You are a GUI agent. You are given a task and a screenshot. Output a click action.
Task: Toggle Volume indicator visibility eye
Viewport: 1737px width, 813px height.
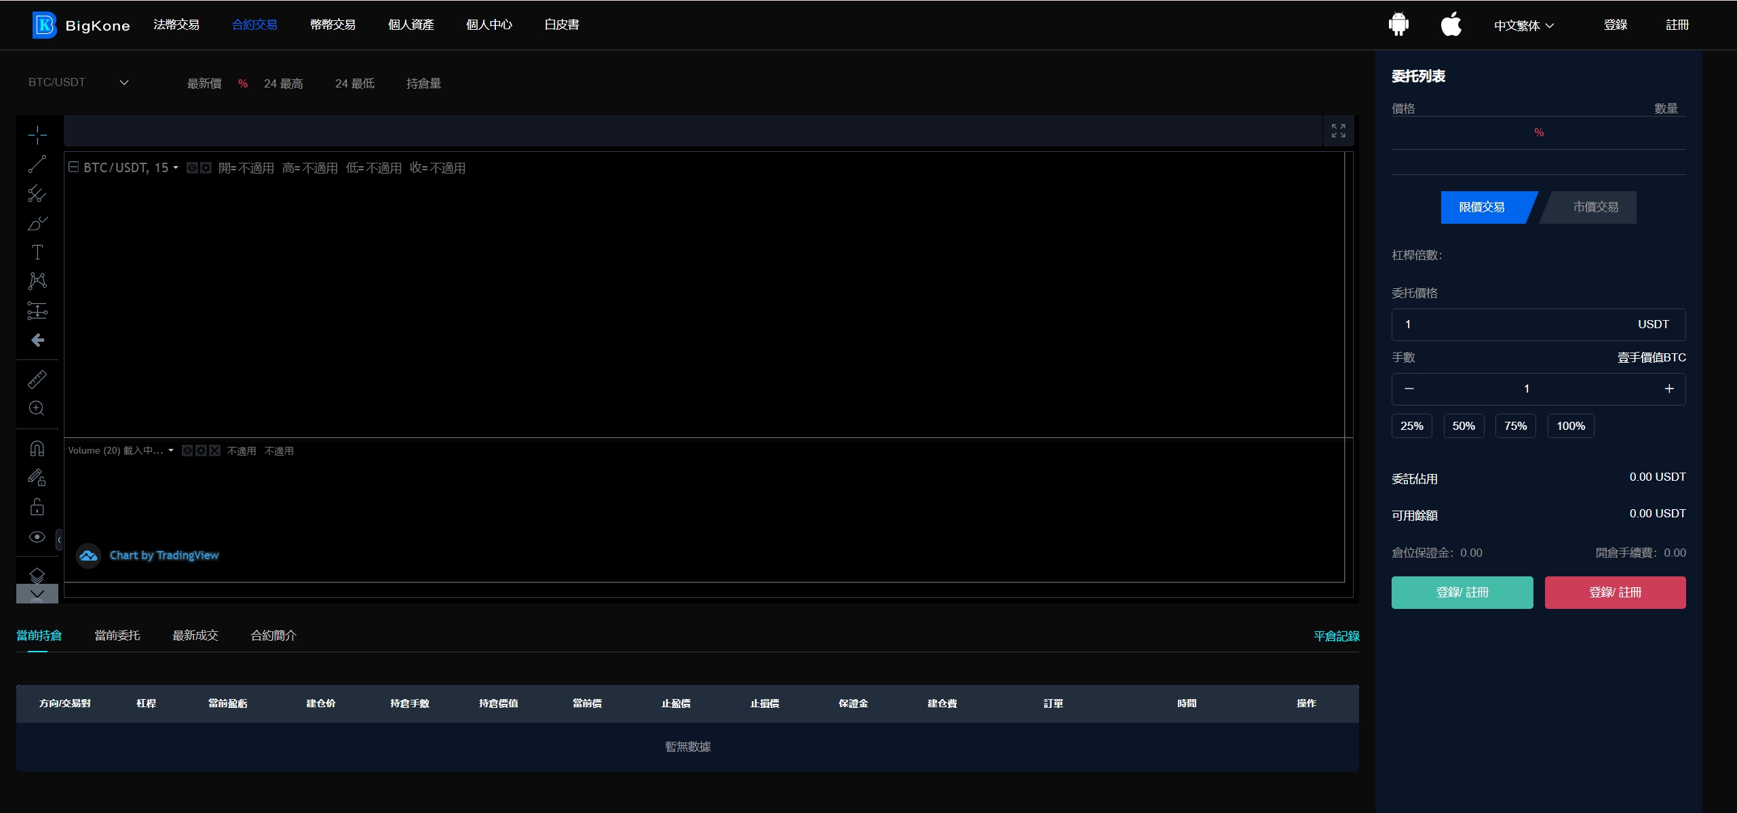(187, 450)
